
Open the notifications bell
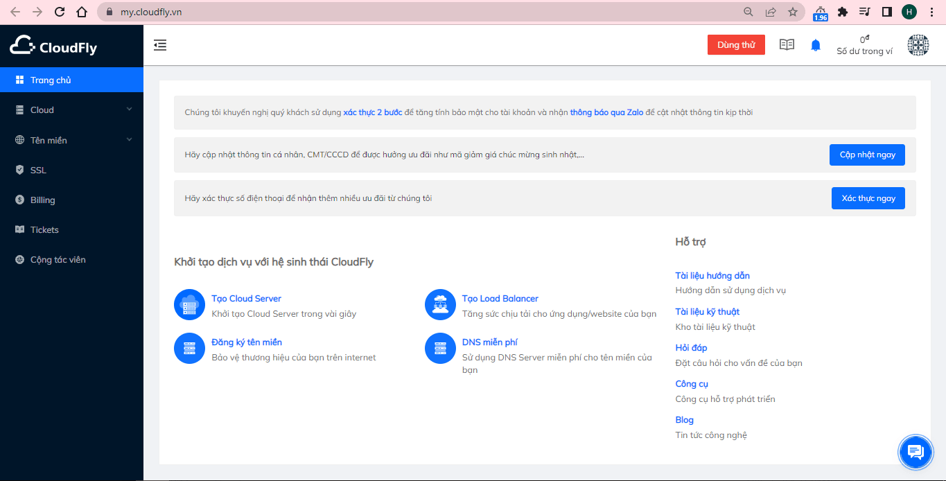tap(816, 45)
